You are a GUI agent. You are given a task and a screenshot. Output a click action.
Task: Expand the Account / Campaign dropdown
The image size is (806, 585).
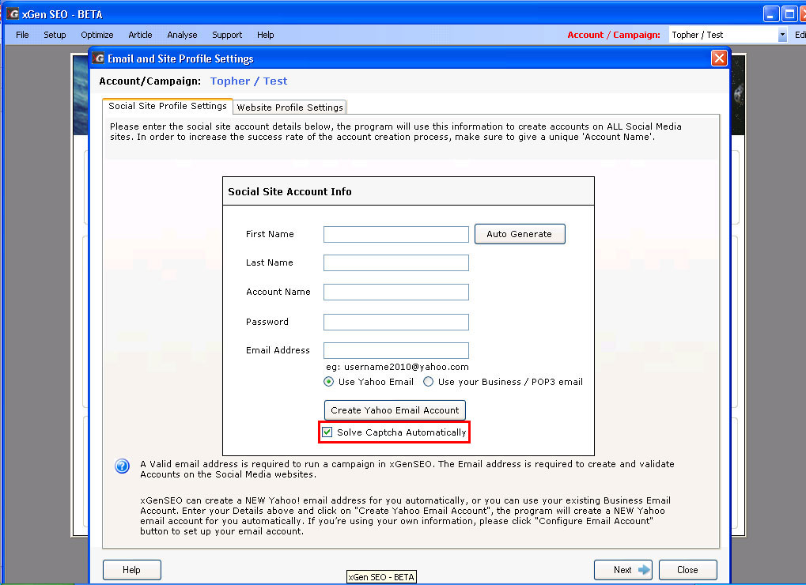coord(781,35)
